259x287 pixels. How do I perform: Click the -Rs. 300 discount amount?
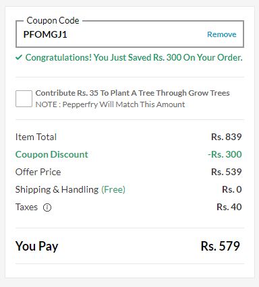point(225,154)
